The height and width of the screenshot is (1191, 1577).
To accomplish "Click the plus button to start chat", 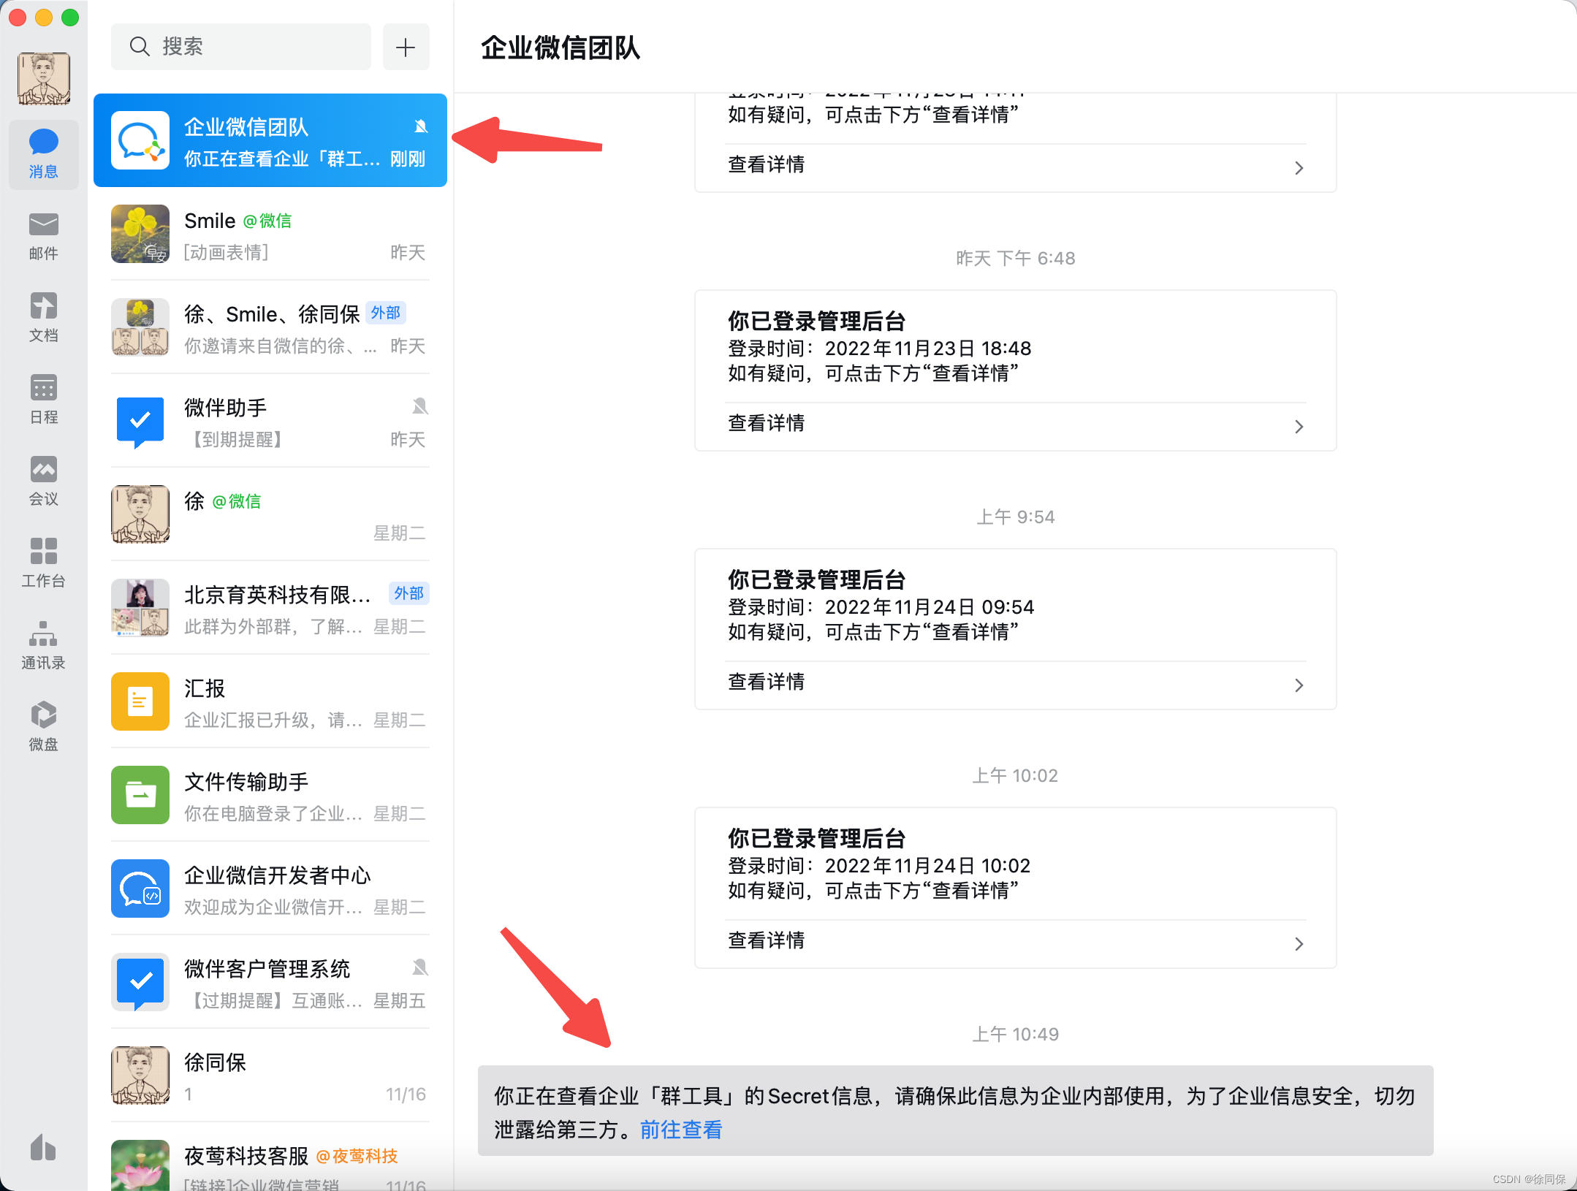I will (x=406, y=47).
